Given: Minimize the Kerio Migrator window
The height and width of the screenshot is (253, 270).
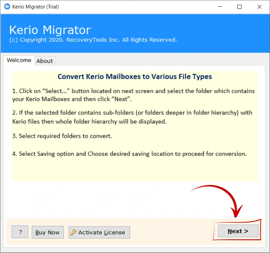Looking at the screenshot, I should point(220,7).
